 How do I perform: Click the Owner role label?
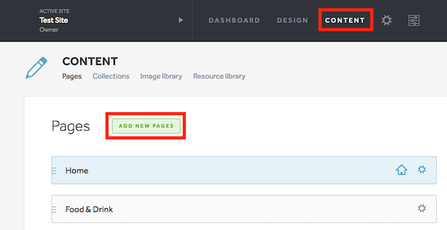tap(49, 29)
